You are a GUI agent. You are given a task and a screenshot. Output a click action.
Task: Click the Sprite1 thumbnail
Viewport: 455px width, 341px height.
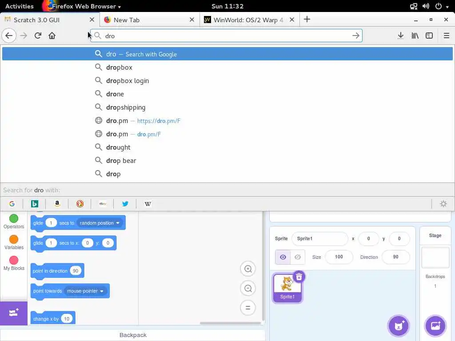pyautogui.click(x=287, y=288)
